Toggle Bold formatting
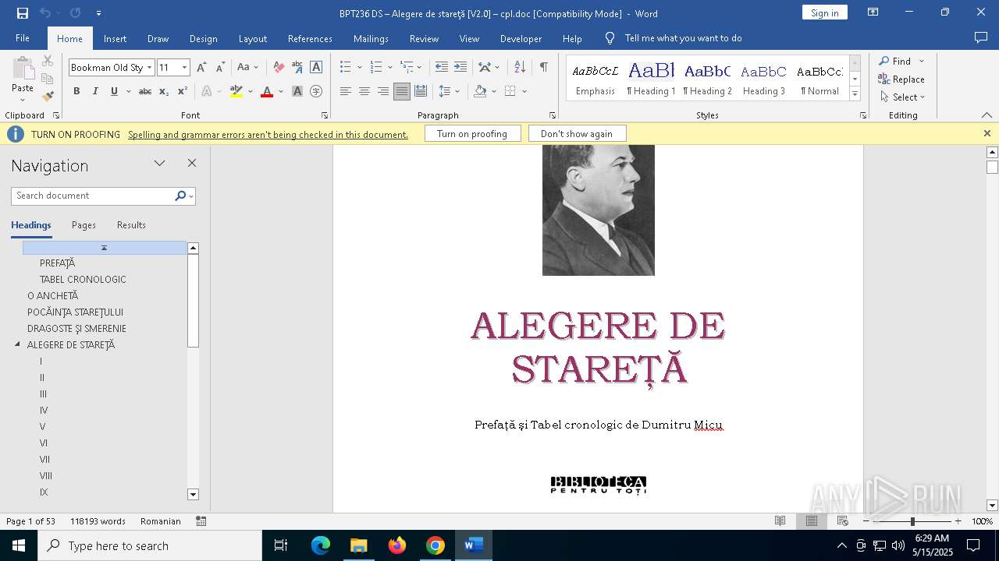The height and width of the screenshot is (561, 999). coord(76,91)
